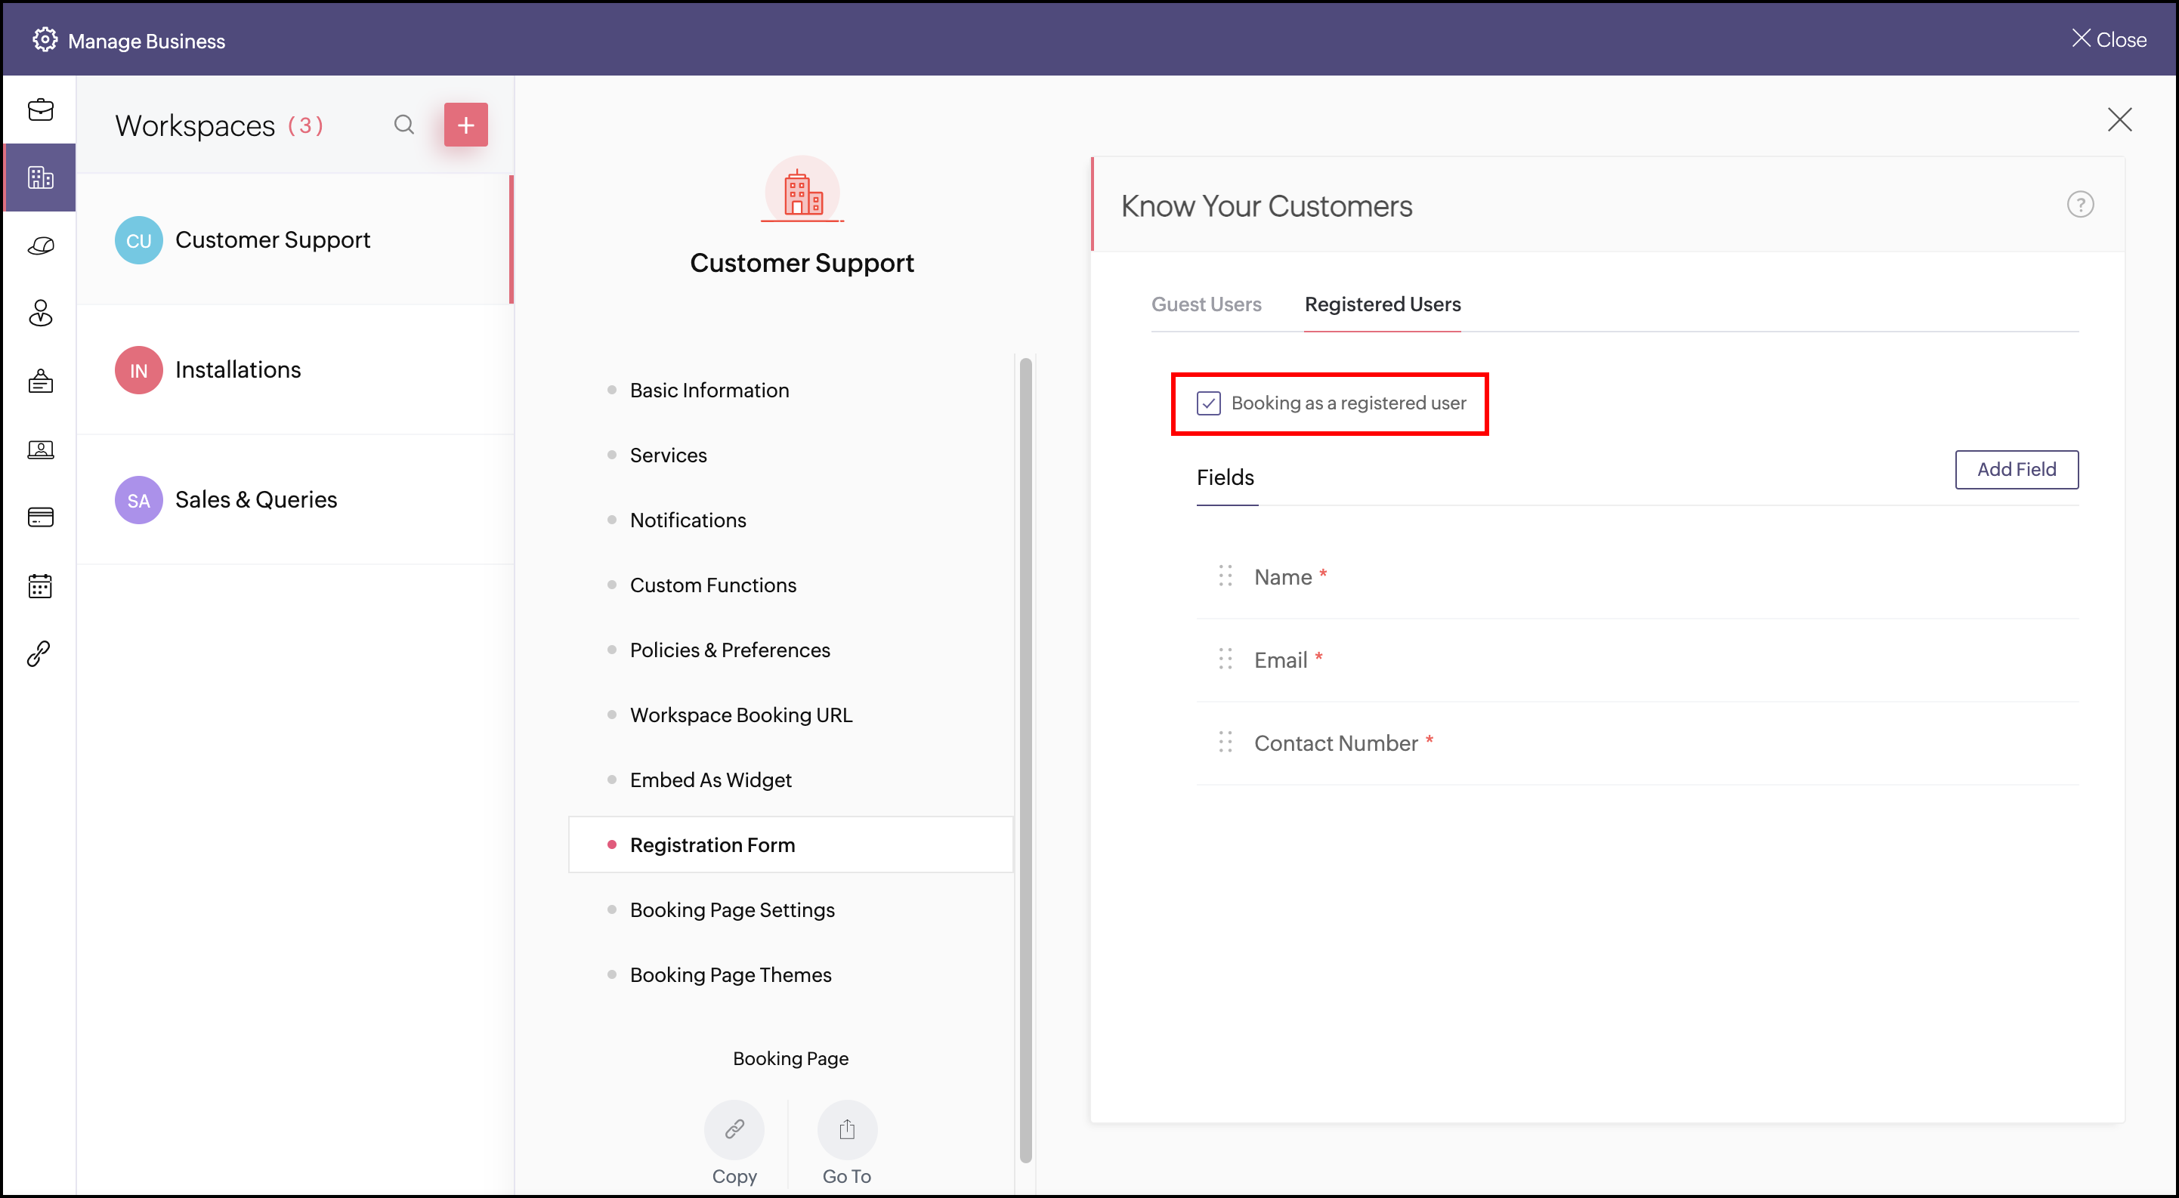2179x1198 pixels.
Task: Select the Installations workspace
Action: [x=238, y=369]
